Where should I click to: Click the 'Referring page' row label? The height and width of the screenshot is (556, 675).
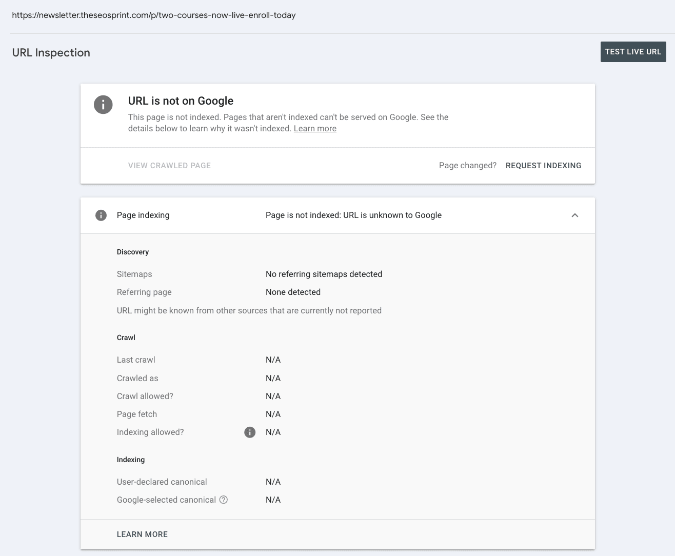click(144, 292)
